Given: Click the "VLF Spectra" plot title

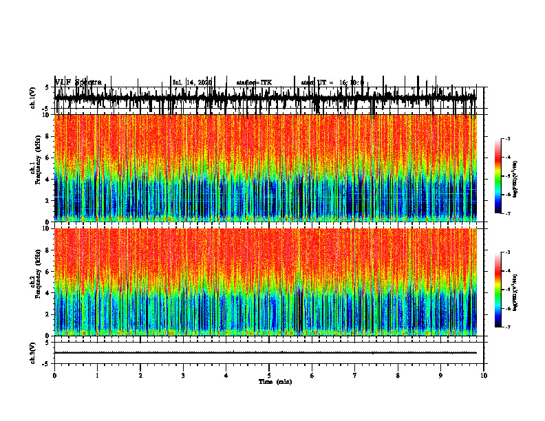Looking at the screenshot, I should coord(78,83).
